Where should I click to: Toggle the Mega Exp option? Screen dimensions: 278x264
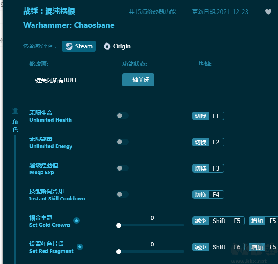tap(122, 168)
